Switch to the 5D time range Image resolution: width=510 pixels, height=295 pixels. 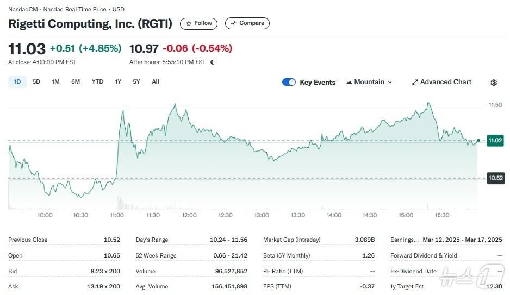[x=36, y=81]
